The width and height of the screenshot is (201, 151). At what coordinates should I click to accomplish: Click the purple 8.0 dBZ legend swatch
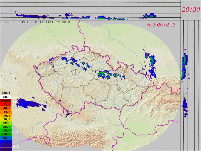pyautogui.click(x=6, y=145)
